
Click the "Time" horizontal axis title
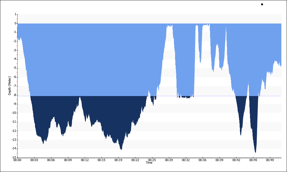tap(149, 163)
